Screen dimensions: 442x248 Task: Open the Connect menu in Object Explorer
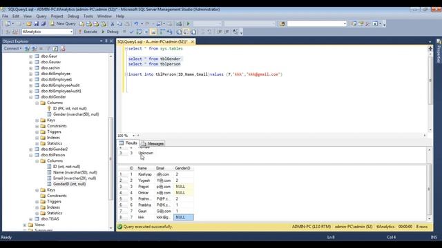(12, 49)
